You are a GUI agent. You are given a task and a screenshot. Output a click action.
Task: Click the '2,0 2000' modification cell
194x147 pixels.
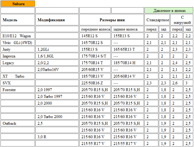(57, 103)
